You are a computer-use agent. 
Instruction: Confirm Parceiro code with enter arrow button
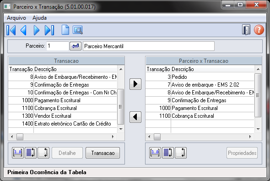tap(76, 46)
